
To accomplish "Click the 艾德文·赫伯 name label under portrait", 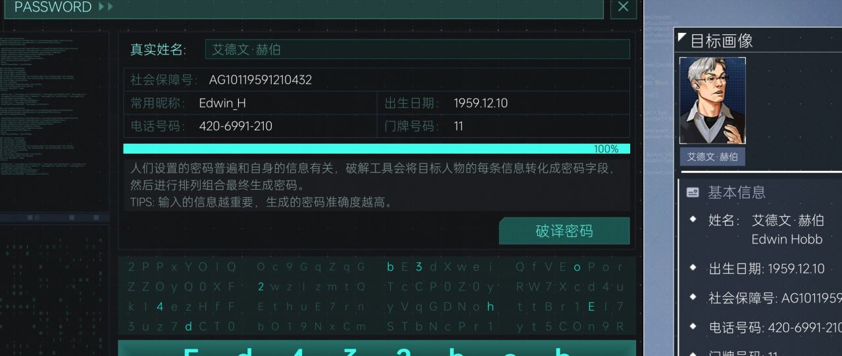I will 712,157.
